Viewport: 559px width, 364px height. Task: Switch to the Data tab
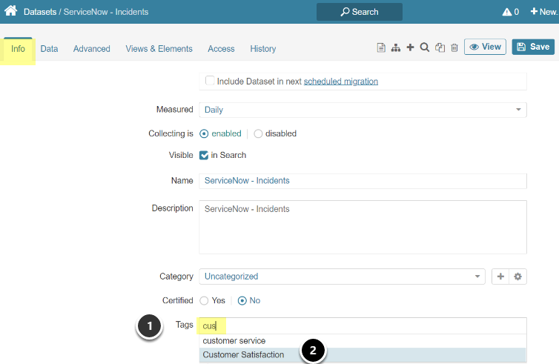[x=49, y=49]
